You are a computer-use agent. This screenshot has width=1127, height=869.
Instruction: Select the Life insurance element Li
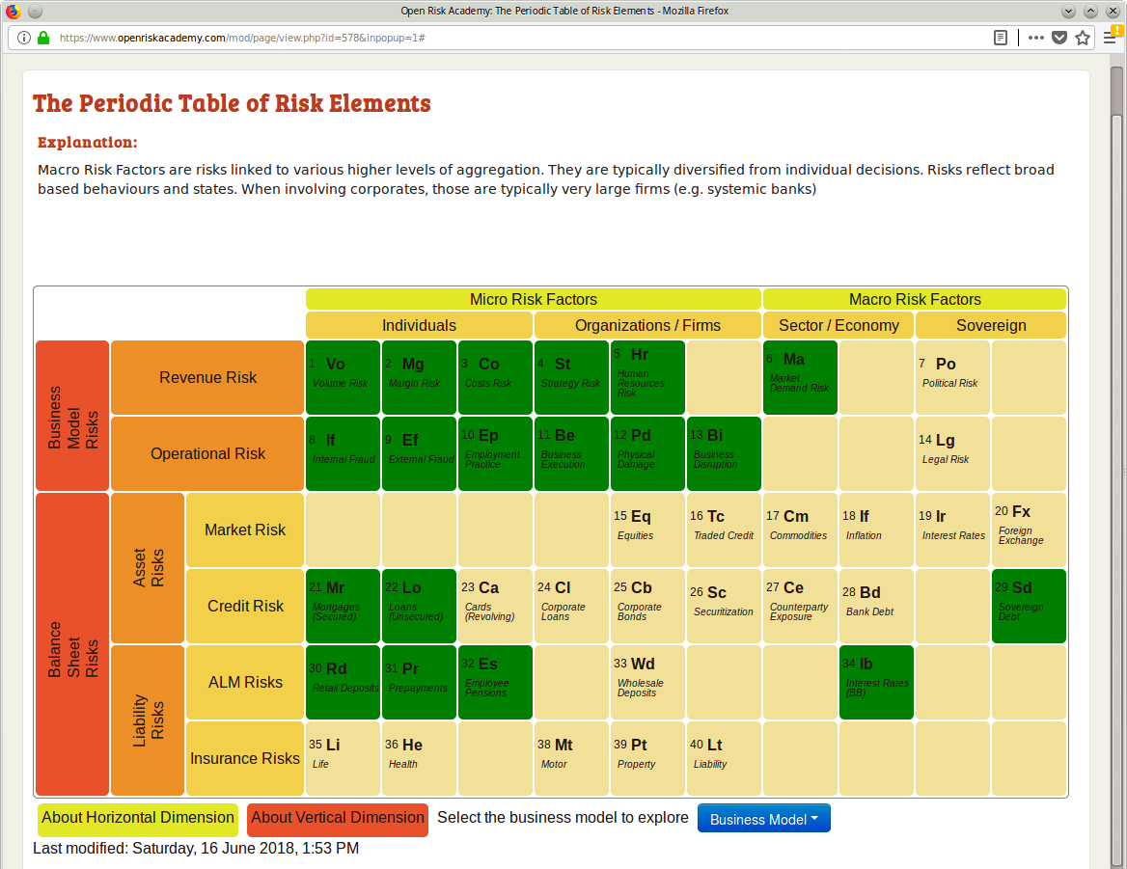point(343,758)
